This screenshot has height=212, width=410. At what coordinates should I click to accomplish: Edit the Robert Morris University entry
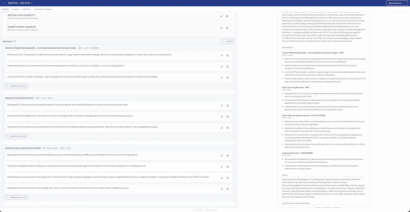[x=221, y=28]
